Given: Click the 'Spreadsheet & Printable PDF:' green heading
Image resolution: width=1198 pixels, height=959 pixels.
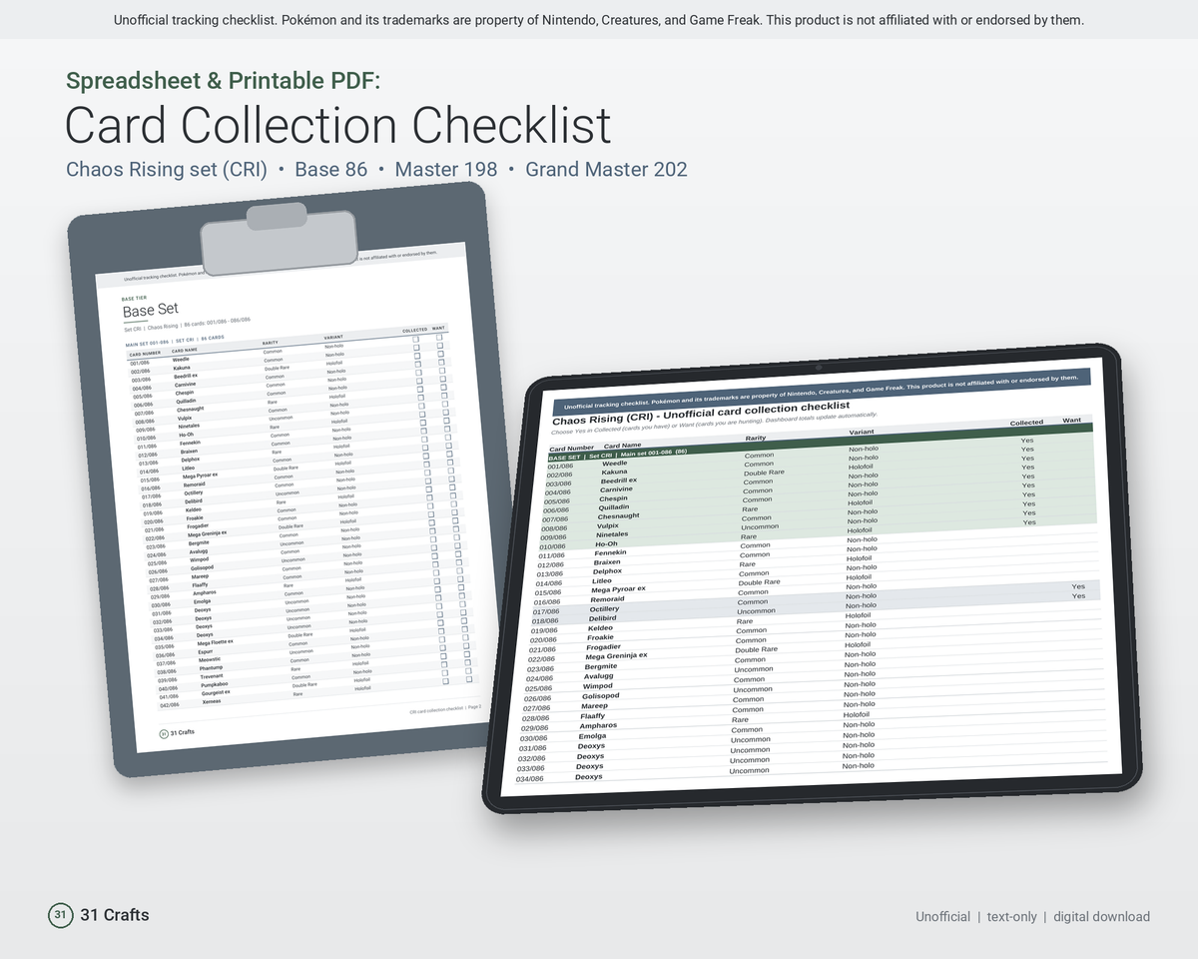Looking at the screenshot, I should click(223, 82).
